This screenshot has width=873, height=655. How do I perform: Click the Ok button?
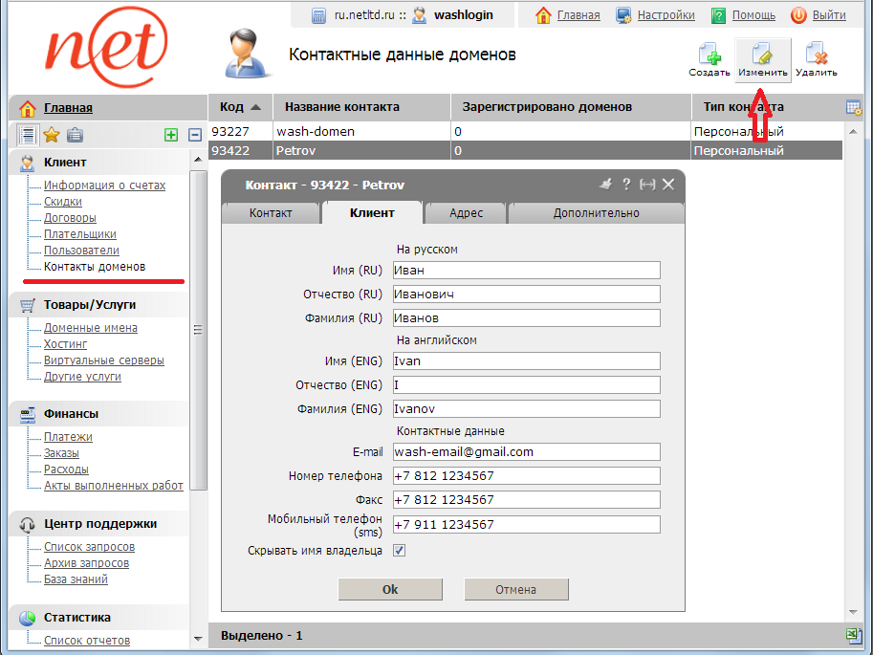pyautogui.click(x=390, y=590)
